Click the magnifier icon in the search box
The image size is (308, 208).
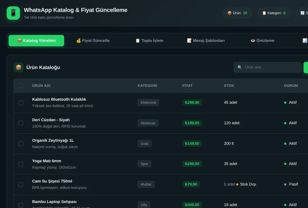pyautogui.click(x=240, y=67)
